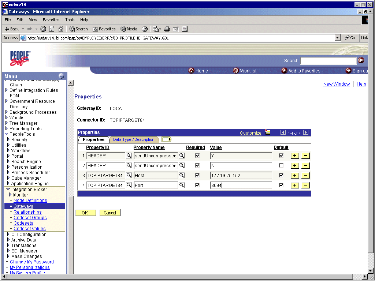Show all columns using the grid tab icon
Viewport: 375px width, 281px height.
(x=166, y=139)
